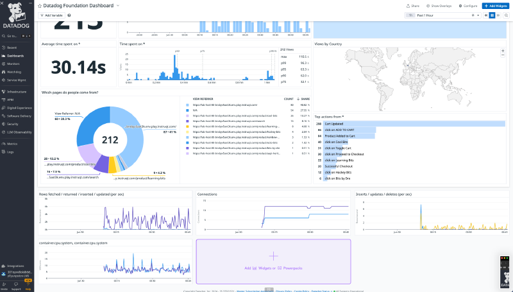The height and width of the screenshot is (292, 513).
Task: Step the time frame backward
Action: (485, 15)
